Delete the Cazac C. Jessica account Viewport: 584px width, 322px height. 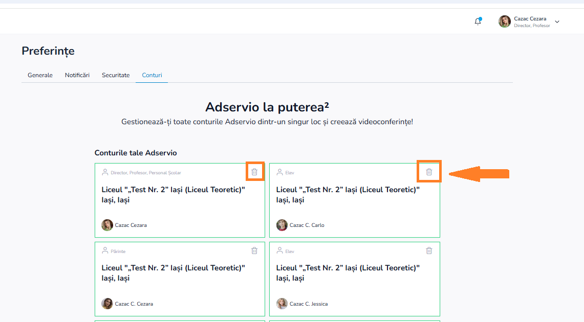click(x=429, y=250)
